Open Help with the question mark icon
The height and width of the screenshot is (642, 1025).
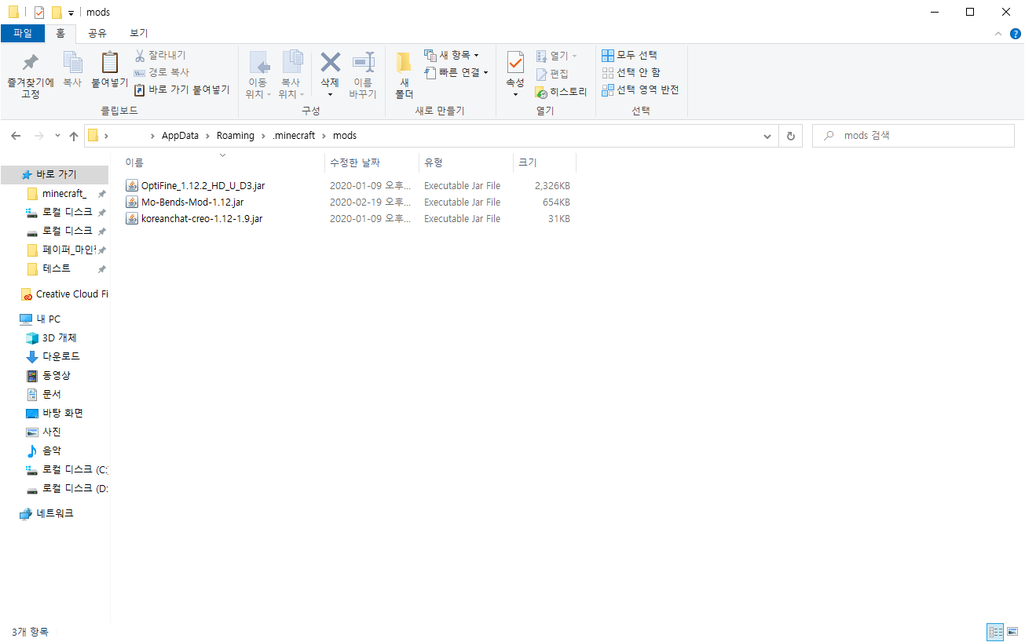point(1016,34)
